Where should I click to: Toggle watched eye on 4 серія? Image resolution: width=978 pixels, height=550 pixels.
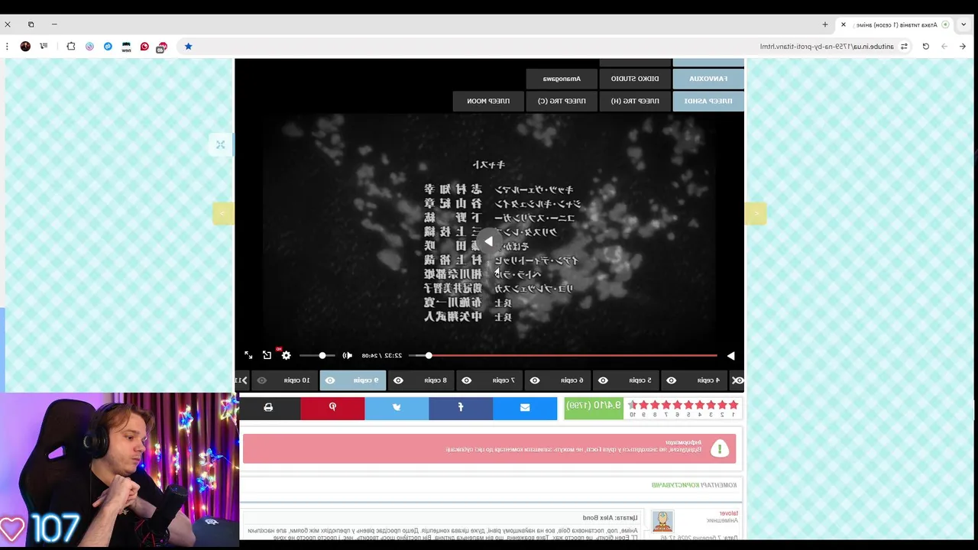click(671, 380)
